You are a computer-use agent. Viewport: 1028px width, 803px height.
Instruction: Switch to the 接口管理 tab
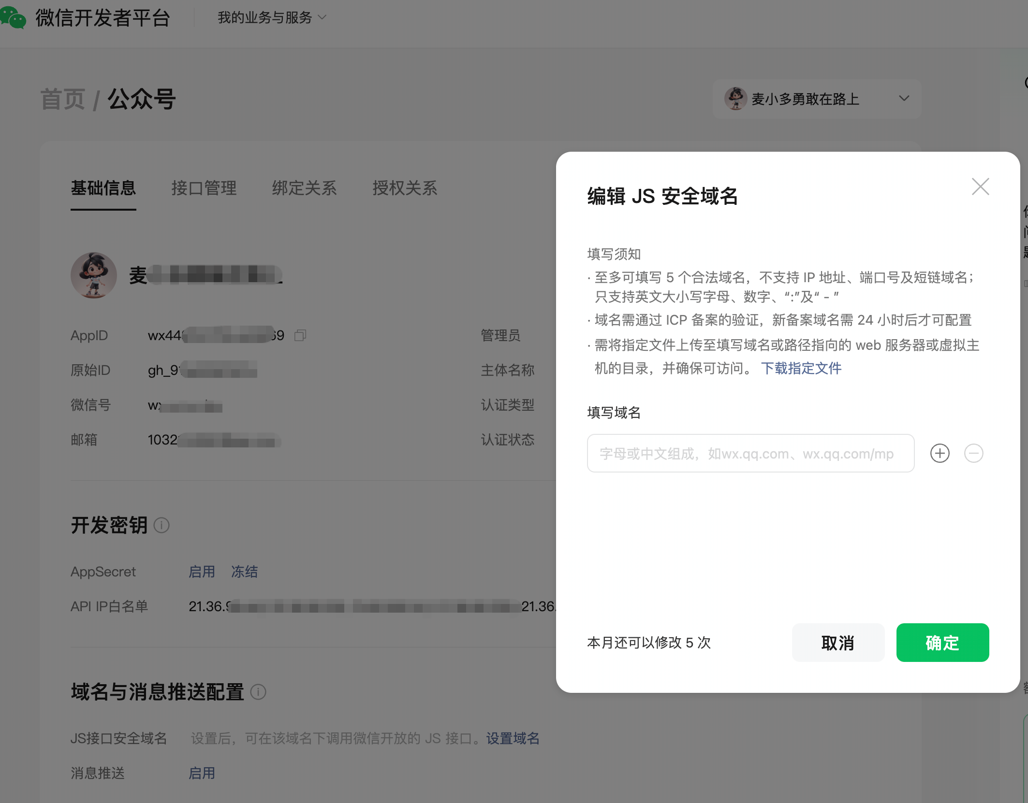(204, 188)
